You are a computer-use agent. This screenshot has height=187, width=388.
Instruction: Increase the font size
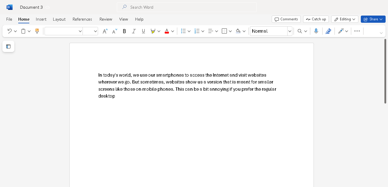pyautogui.click(x=105, y=31)
